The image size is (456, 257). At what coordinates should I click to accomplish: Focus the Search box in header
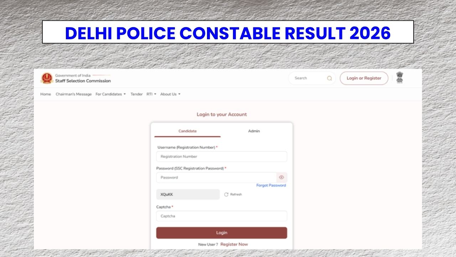point(312,78)
